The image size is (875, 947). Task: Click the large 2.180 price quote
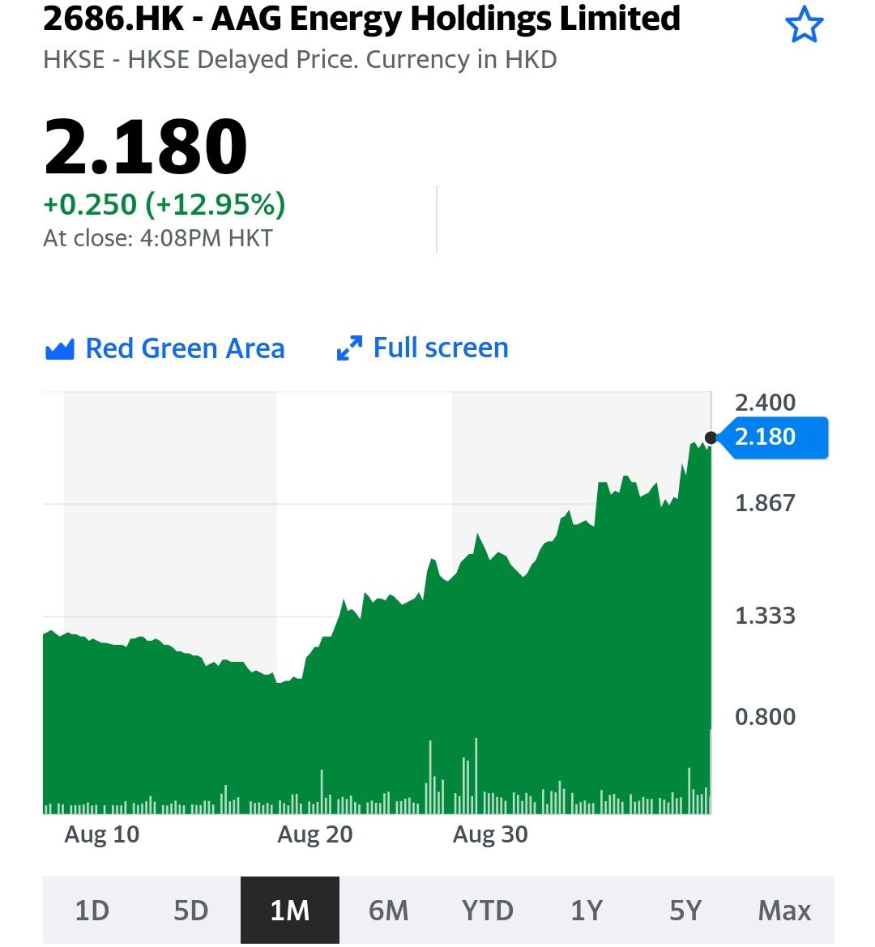coord(146,147)
